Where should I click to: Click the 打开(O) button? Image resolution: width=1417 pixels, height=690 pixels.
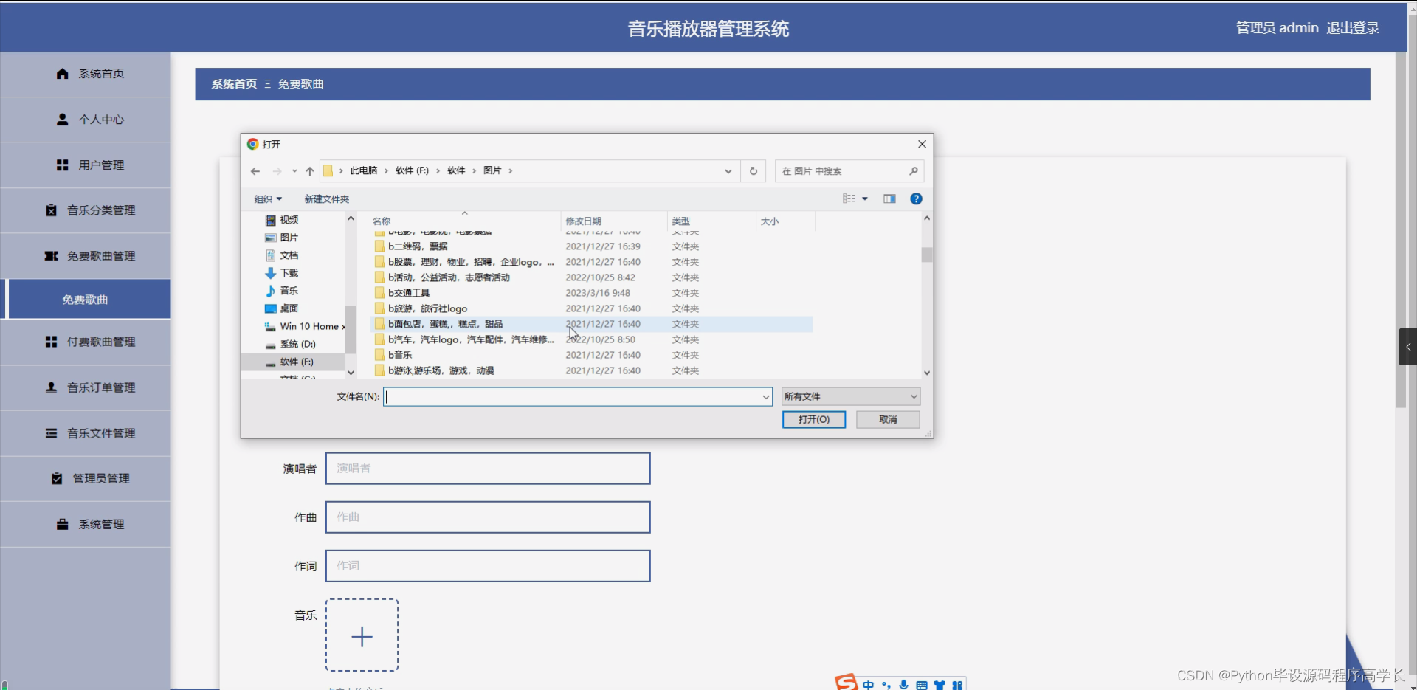tap(813, 419)
